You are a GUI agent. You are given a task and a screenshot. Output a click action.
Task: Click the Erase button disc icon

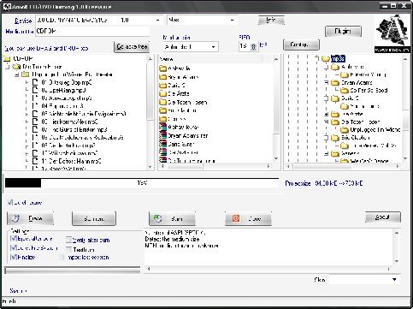tap(15, 218)
